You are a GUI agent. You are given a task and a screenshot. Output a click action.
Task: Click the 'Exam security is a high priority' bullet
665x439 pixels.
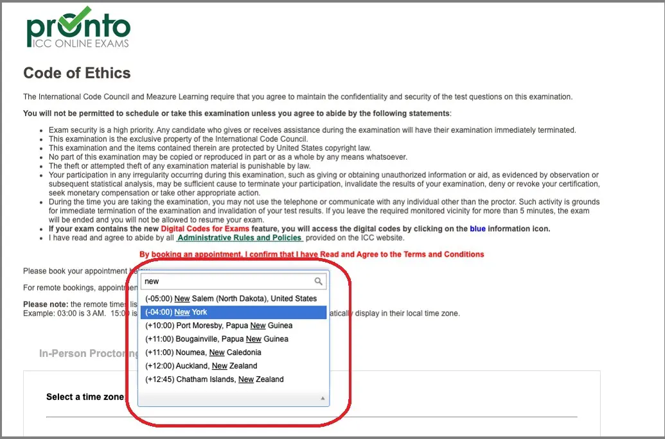tap(312, 130)
